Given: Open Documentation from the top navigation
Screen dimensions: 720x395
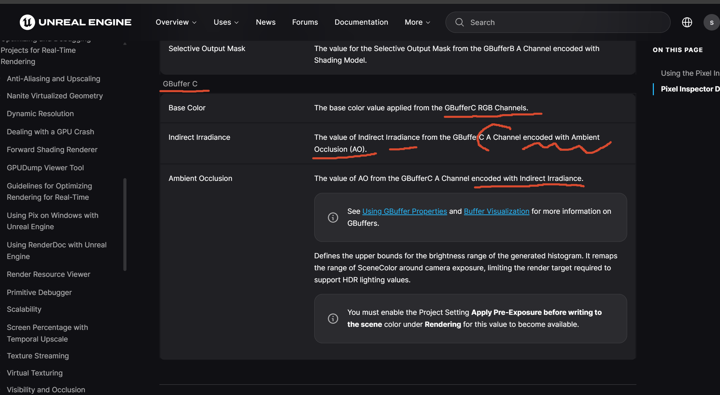Looking at the screenshot, I should point(361,22).
